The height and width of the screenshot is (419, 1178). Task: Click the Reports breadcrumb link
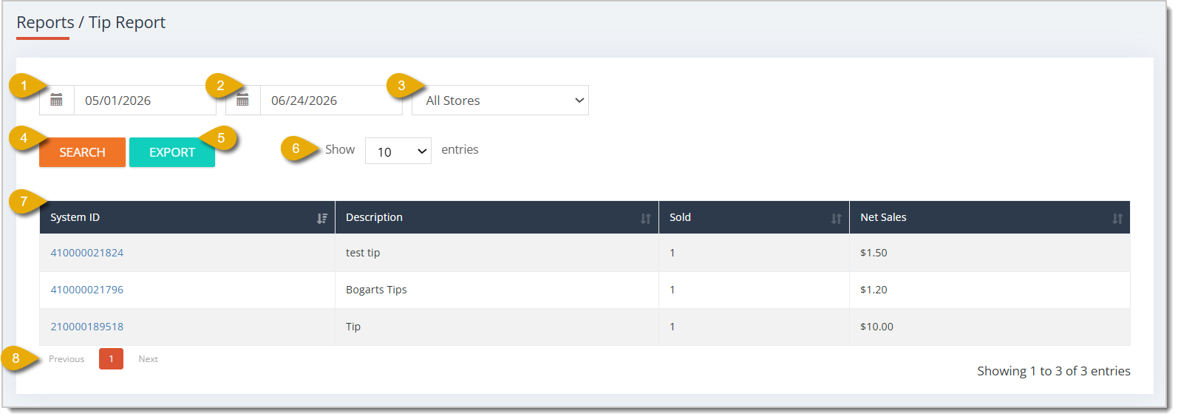tap(46, 23)
